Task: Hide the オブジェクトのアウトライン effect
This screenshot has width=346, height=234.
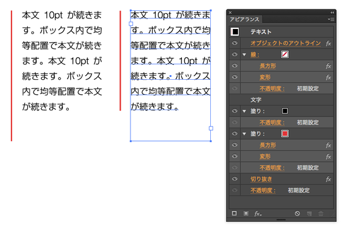Action: pyautogui.click(x=235, y=43)
